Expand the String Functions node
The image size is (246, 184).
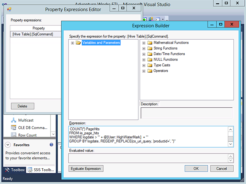pos(144,48)
